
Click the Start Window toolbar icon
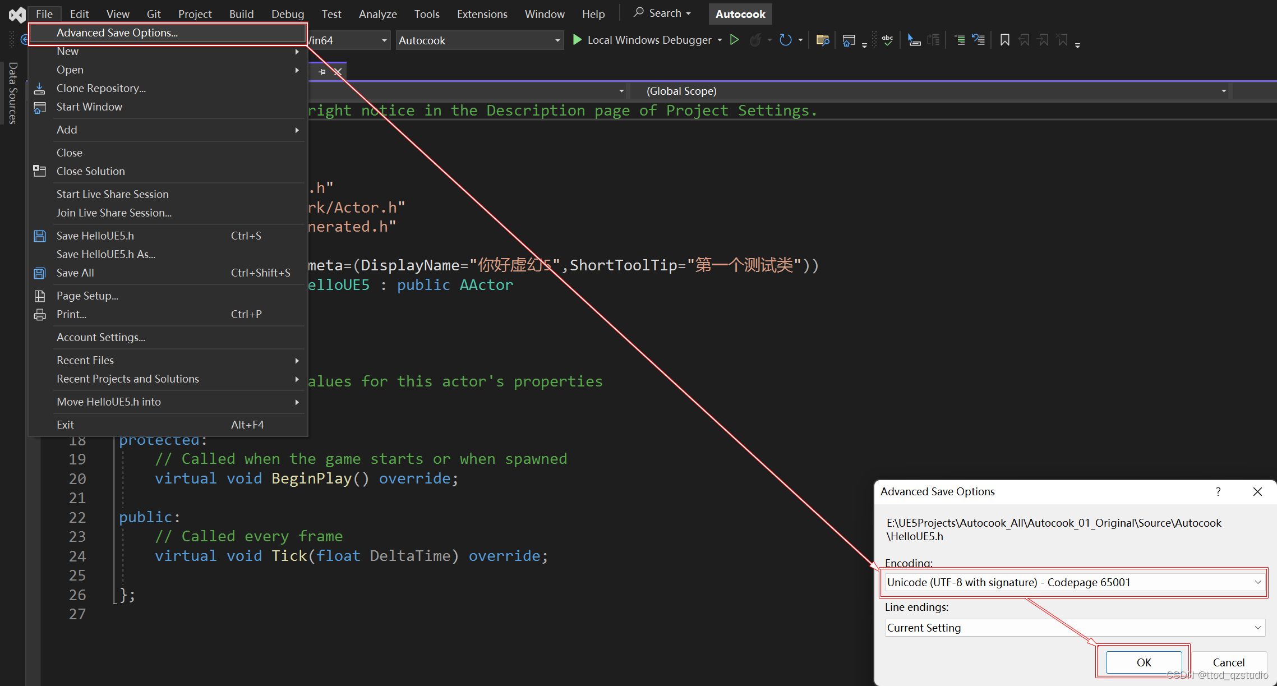[x=849, y=40]
